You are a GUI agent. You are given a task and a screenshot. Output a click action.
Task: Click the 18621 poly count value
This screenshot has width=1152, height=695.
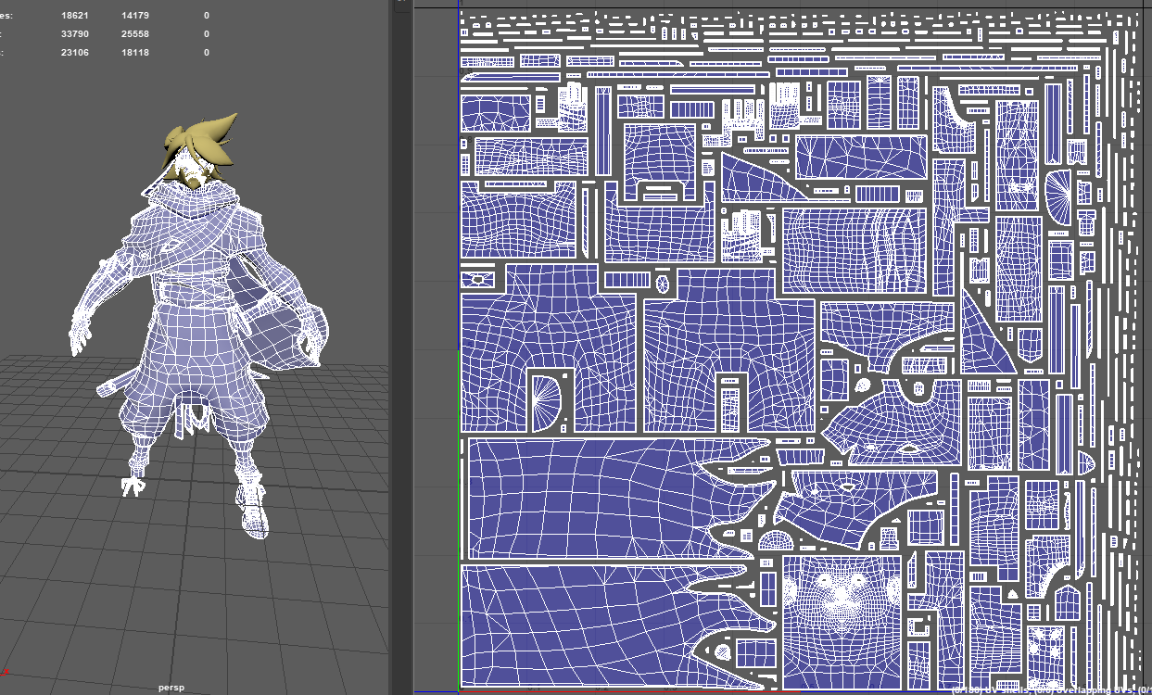coord(75,16)
